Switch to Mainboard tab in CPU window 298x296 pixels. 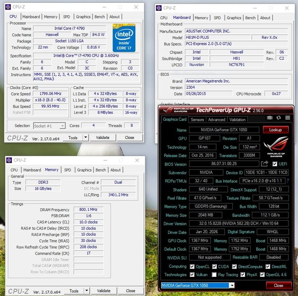click(31, 17)
